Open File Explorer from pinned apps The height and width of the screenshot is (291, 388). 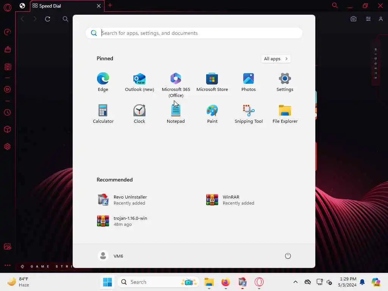[285, 114]
